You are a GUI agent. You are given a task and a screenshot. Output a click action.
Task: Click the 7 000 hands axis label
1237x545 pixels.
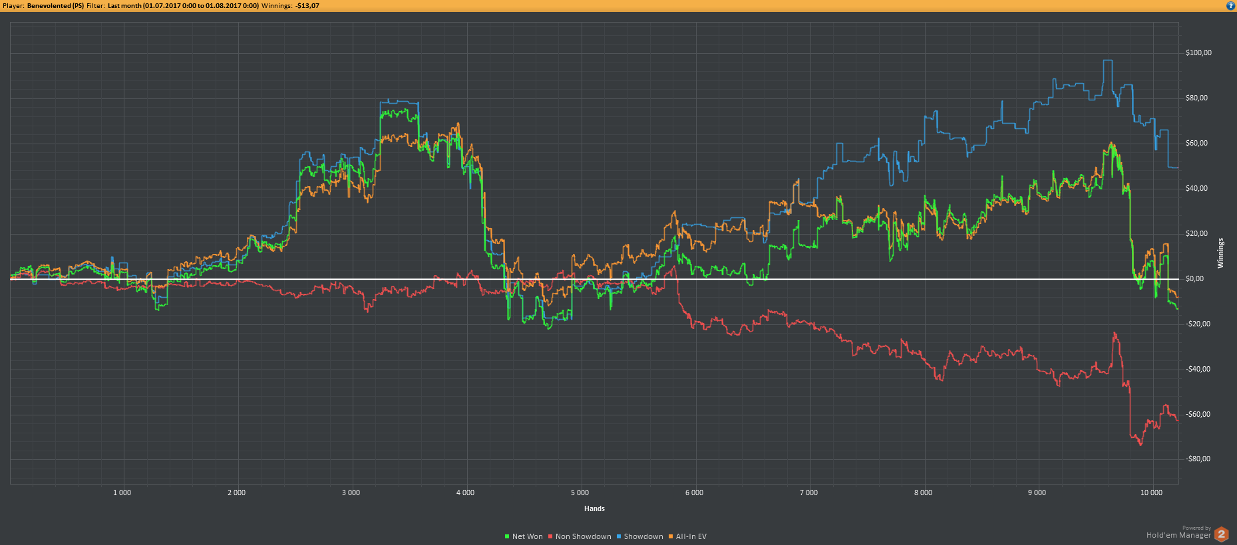coord(808,492)
